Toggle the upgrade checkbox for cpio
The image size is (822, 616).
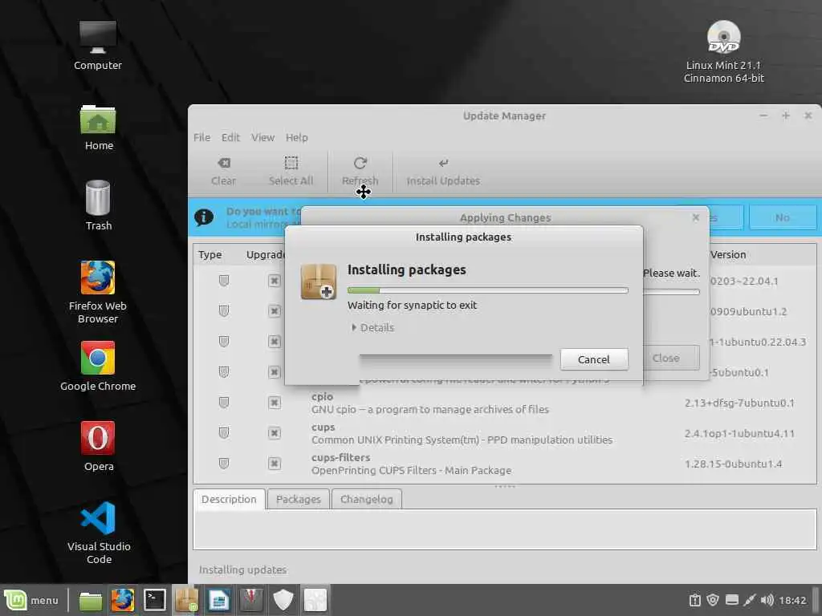(x=275, y=403)
